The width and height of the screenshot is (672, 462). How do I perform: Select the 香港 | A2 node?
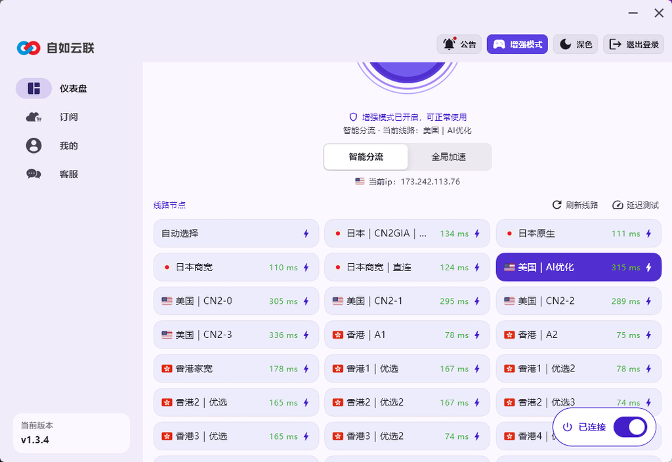click(579, 335)
